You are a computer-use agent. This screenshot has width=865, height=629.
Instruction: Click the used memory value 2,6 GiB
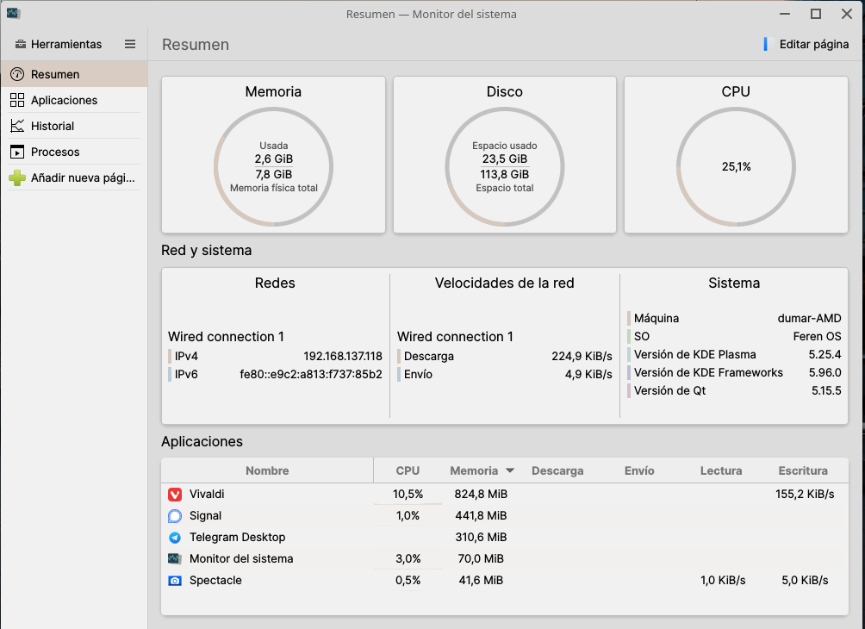click(274, 159)
